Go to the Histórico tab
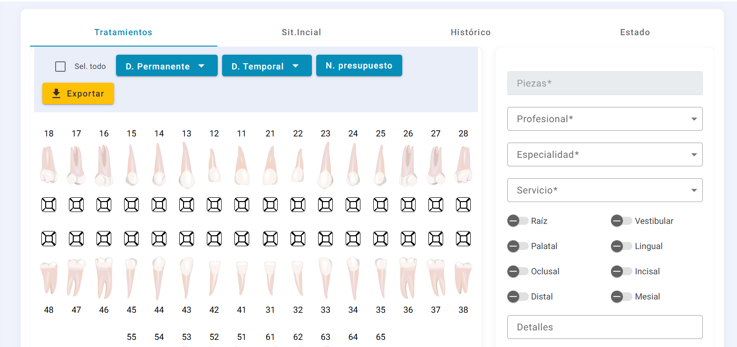The height and width of the screenshot is (347, 737). 471,32
